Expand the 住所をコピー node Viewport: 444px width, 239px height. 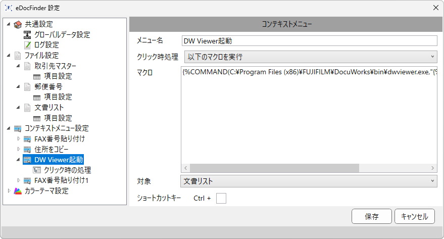(x=19, y=149)
